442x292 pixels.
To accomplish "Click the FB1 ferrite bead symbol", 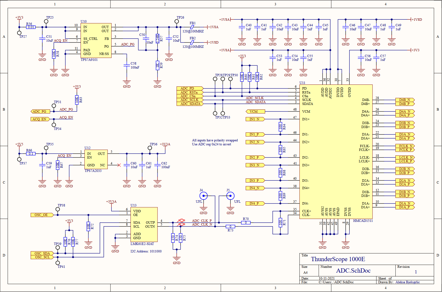I will [x=192, y=27].
